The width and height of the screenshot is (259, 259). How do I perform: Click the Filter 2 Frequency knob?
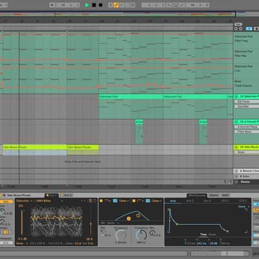click(x=141, y=235)
